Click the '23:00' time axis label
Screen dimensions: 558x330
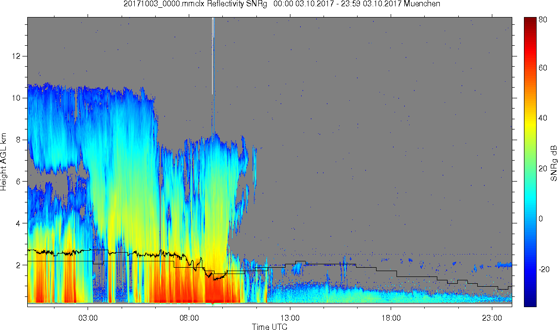pos(492,318)
